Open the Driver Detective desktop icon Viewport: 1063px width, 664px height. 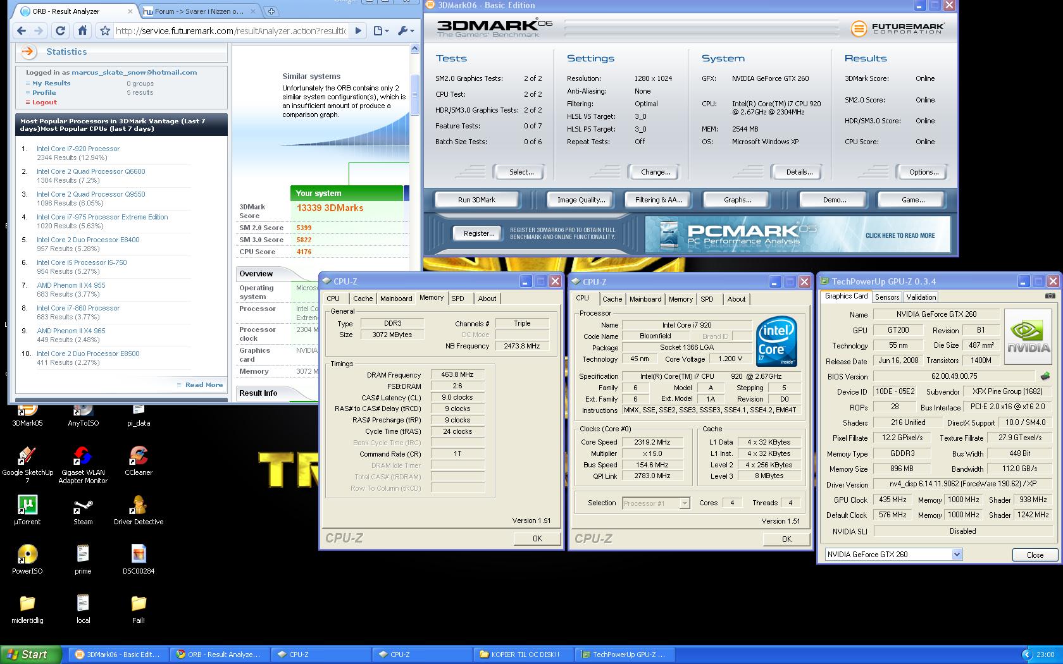click(139, 510)
